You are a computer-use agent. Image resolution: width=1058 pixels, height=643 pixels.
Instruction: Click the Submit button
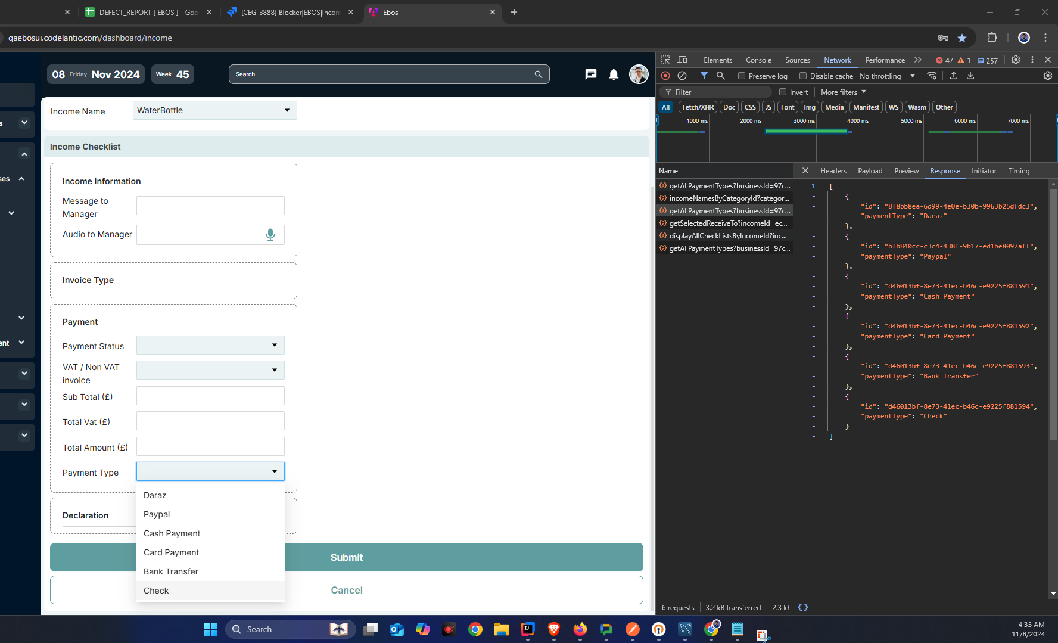point(347,557)
